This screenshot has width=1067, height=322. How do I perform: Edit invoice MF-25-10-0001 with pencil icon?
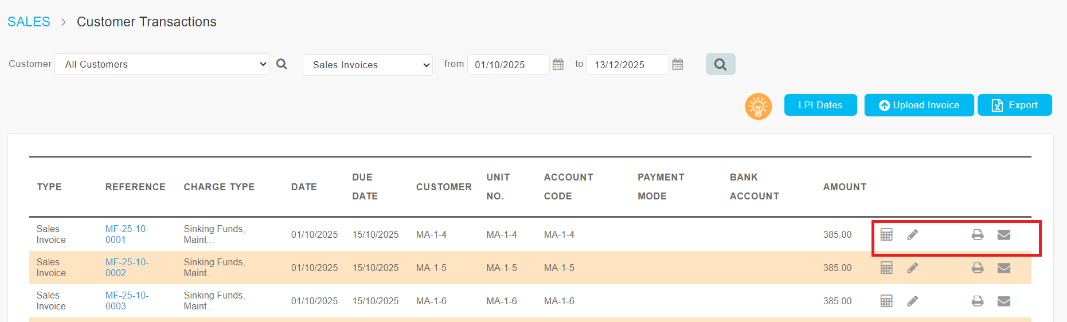point(912,235)
